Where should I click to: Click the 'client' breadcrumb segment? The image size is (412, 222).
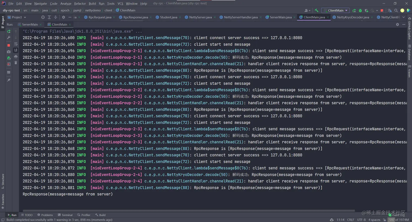[x=108, y=10]
